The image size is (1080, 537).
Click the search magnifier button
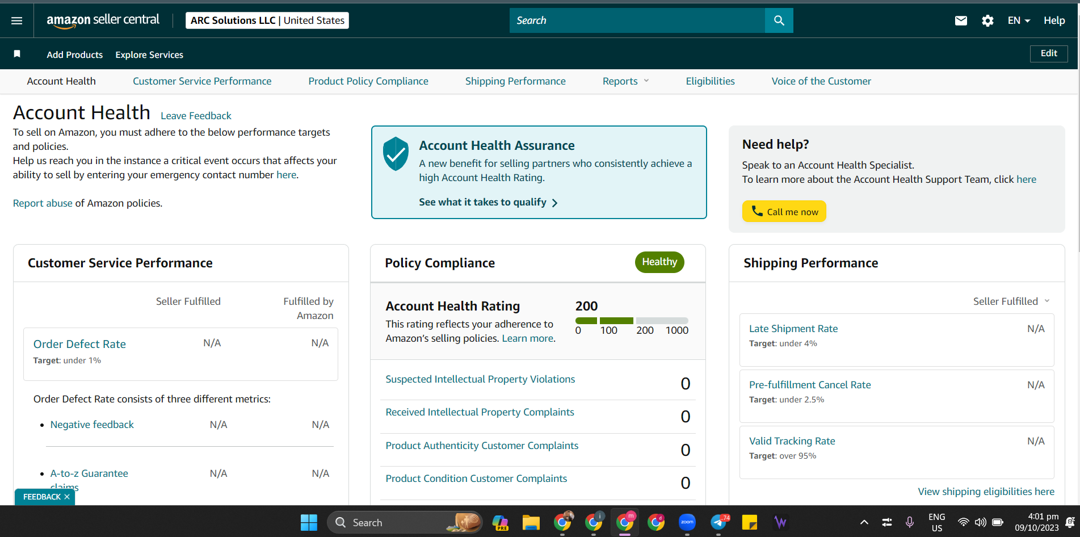(779, 20)
